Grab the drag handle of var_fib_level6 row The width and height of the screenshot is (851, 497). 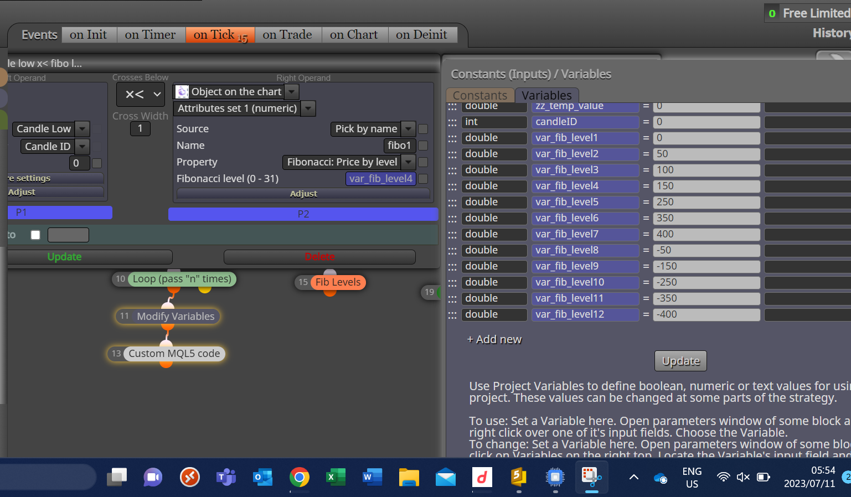pyautogui.click(x=452, y=219)
